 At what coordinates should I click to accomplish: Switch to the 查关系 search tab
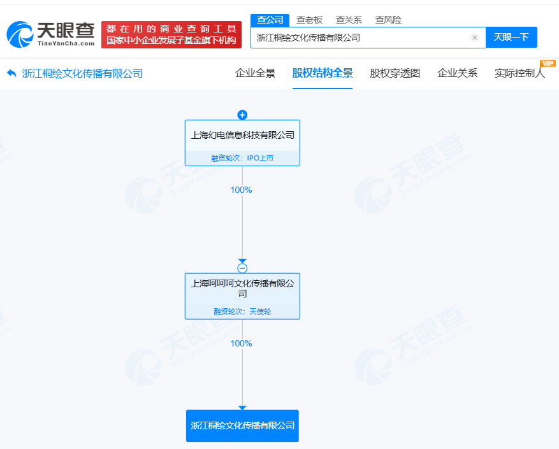(349, 20)
